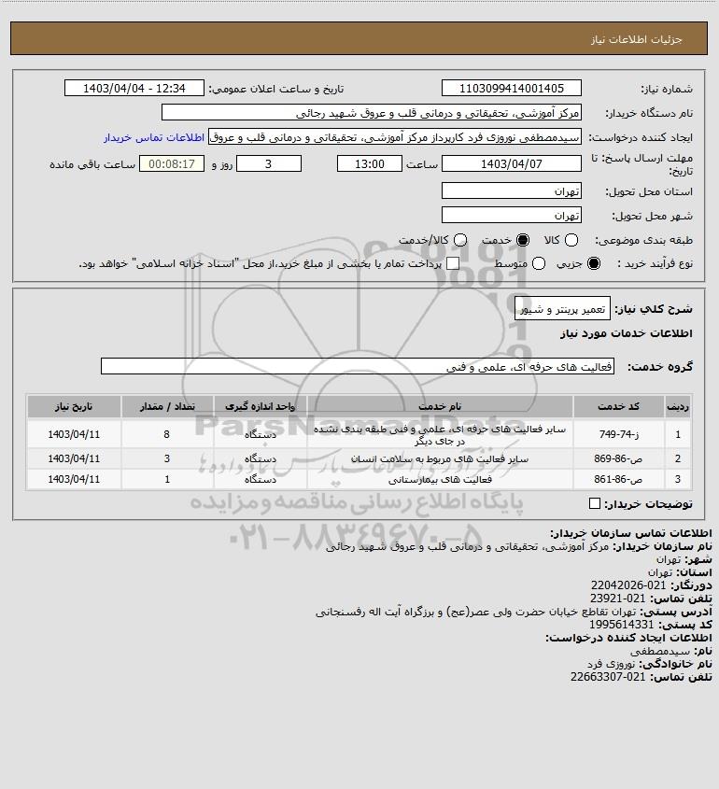
Task: Click service code ز-74-749
Action: pos(618,434)
